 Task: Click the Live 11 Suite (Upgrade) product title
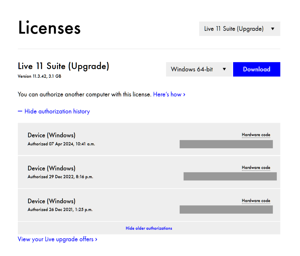pos(64,66)
